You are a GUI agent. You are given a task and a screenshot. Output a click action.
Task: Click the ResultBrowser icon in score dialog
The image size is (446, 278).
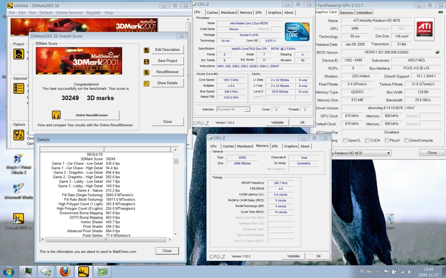146,73
